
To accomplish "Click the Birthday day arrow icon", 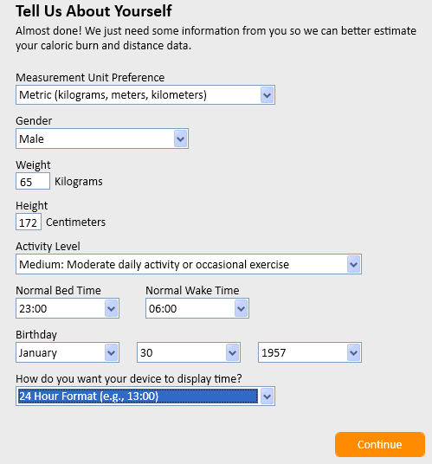I will (233, 352).
